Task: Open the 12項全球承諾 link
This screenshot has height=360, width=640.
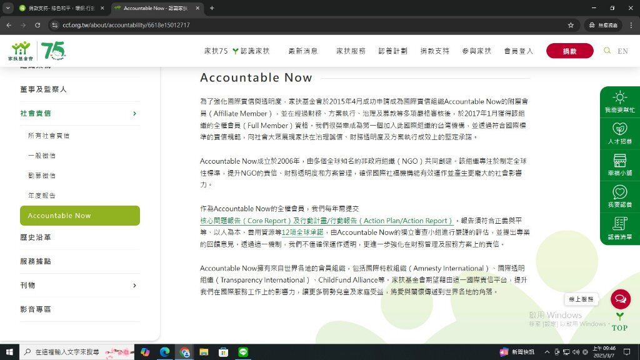Action: (x=302, y=232)
